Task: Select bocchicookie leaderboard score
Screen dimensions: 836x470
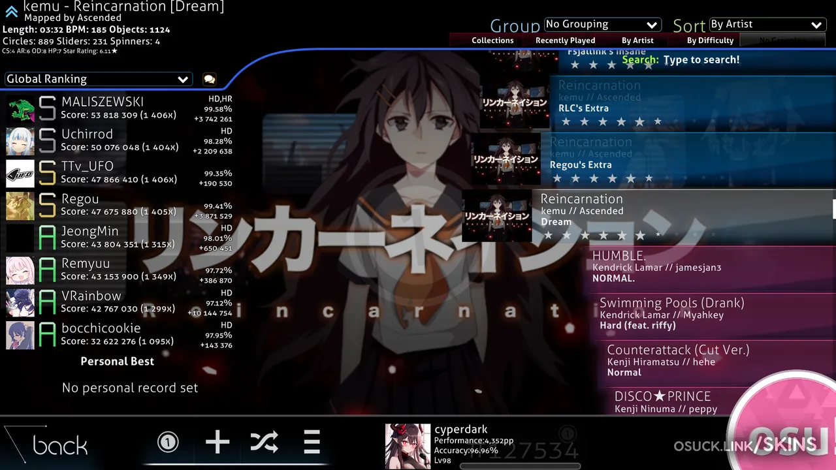Action: tap(120, 334)
